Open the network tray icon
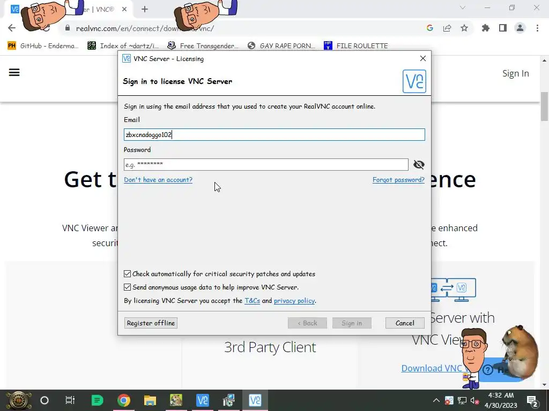 [462, 400]
